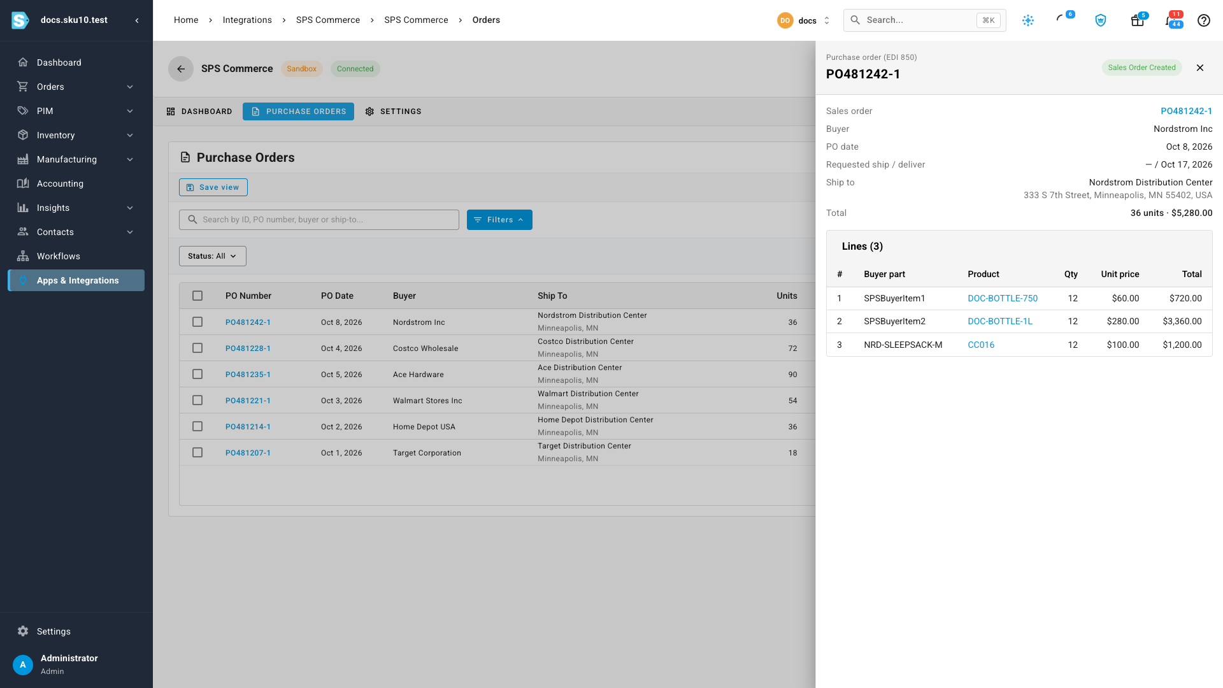This screenshot has width=1223, height=688.
Task: Open Dashboard in the sidebar
Action: [76, 62]
